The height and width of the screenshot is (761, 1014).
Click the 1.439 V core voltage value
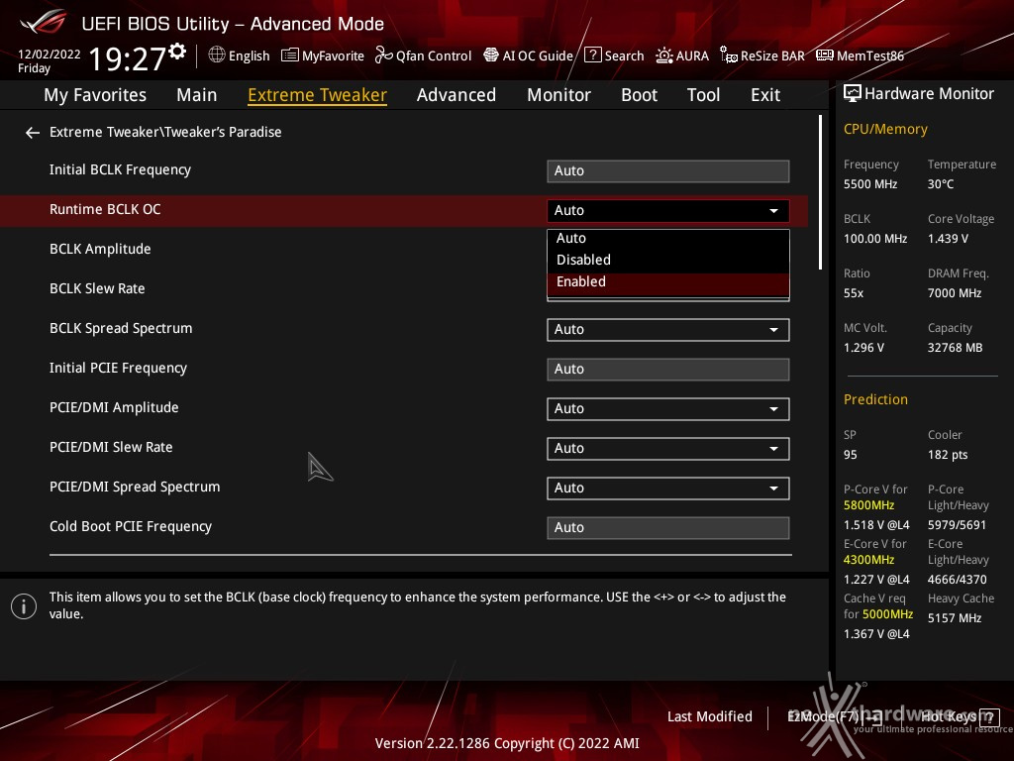point(948,239)
